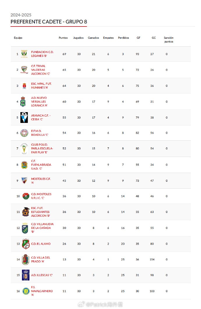The image size is (201, 309).
Task: Open C.D. Villa del Prado 'A' link
Action: [x=40, y=259]
